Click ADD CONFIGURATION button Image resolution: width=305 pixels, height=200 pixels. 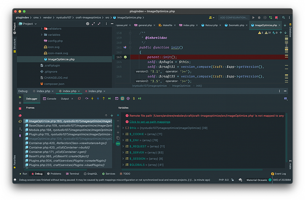click(x=234, y=17)
